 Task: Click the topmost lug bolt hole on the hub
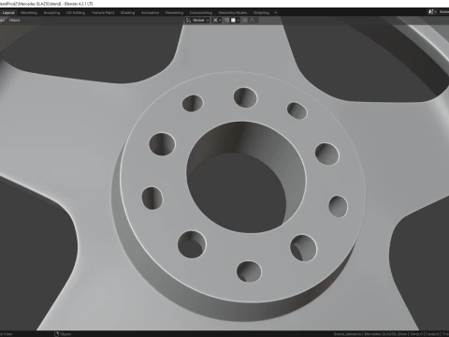click(245, 97)
